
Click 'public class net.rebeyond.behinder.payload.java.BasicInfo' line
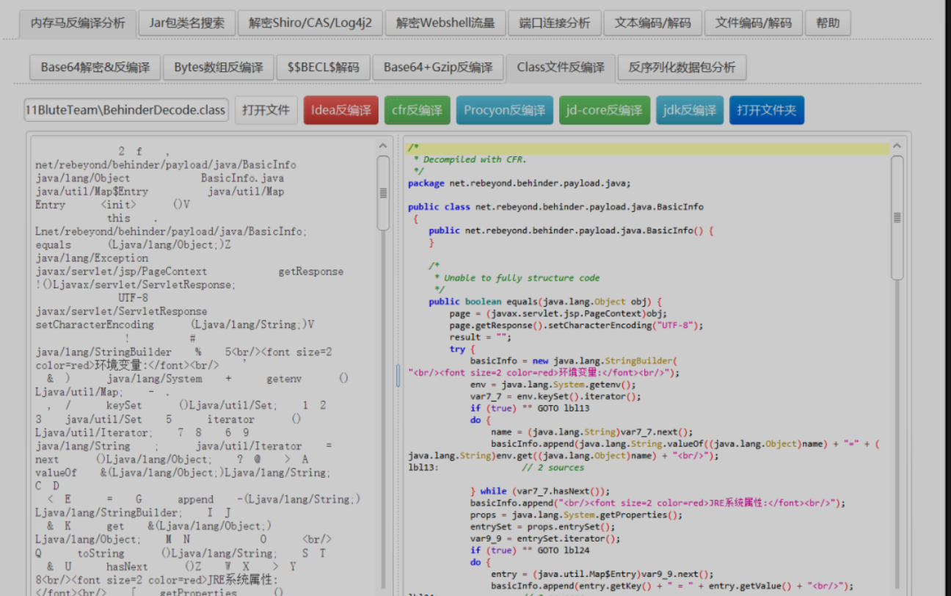click(555, 207)
